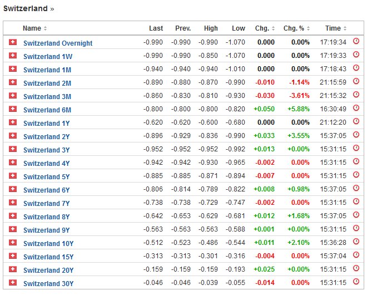
Task: Open the Switzerland 7Y bond link
Action: (x=47, y=203)
